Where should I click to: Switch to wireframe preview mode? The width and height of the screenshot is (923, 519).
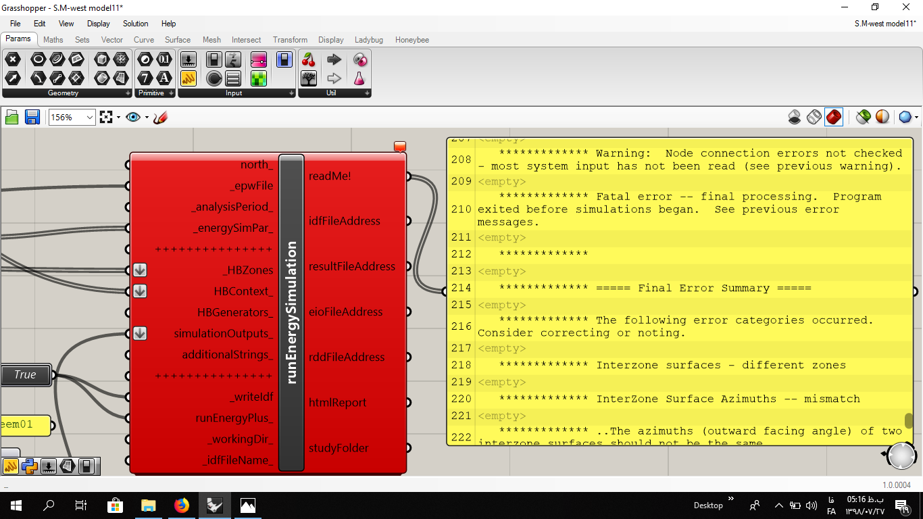click(814, 118)
